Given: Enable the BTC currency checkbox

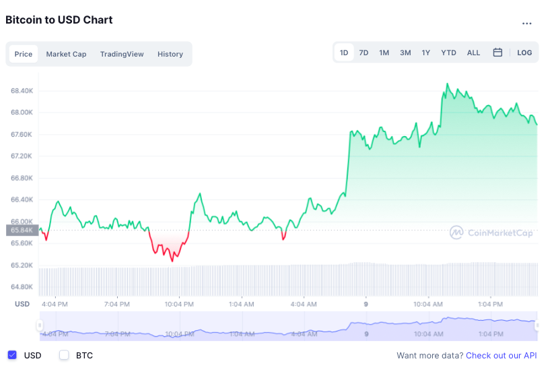Looking at the screenshot, I should (x=65, y=355).
